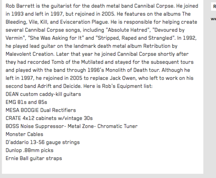Viewport: 216px width, 178px height.
Task: Click the song title 'Absolute Hatred'
Action: (x=128, y=30)
